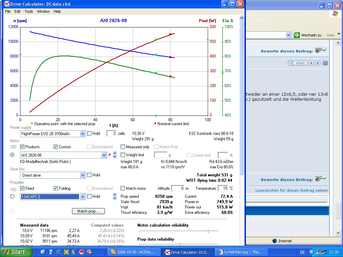Viewport: 343px width, 257px height.
Task: Click the browser page scroll-up arrow
Action: (x=338, y=42)
